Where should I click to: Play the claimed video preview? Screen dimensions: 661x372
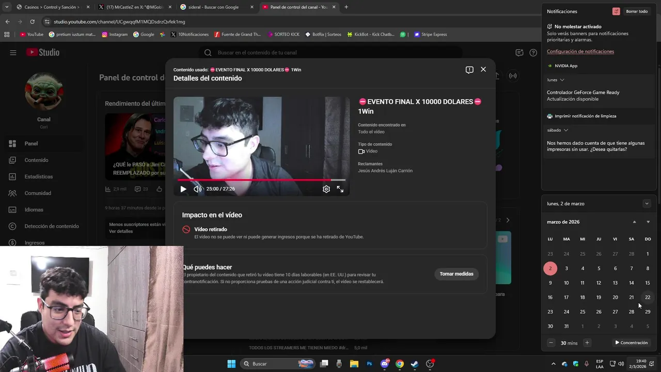point(183,189)
